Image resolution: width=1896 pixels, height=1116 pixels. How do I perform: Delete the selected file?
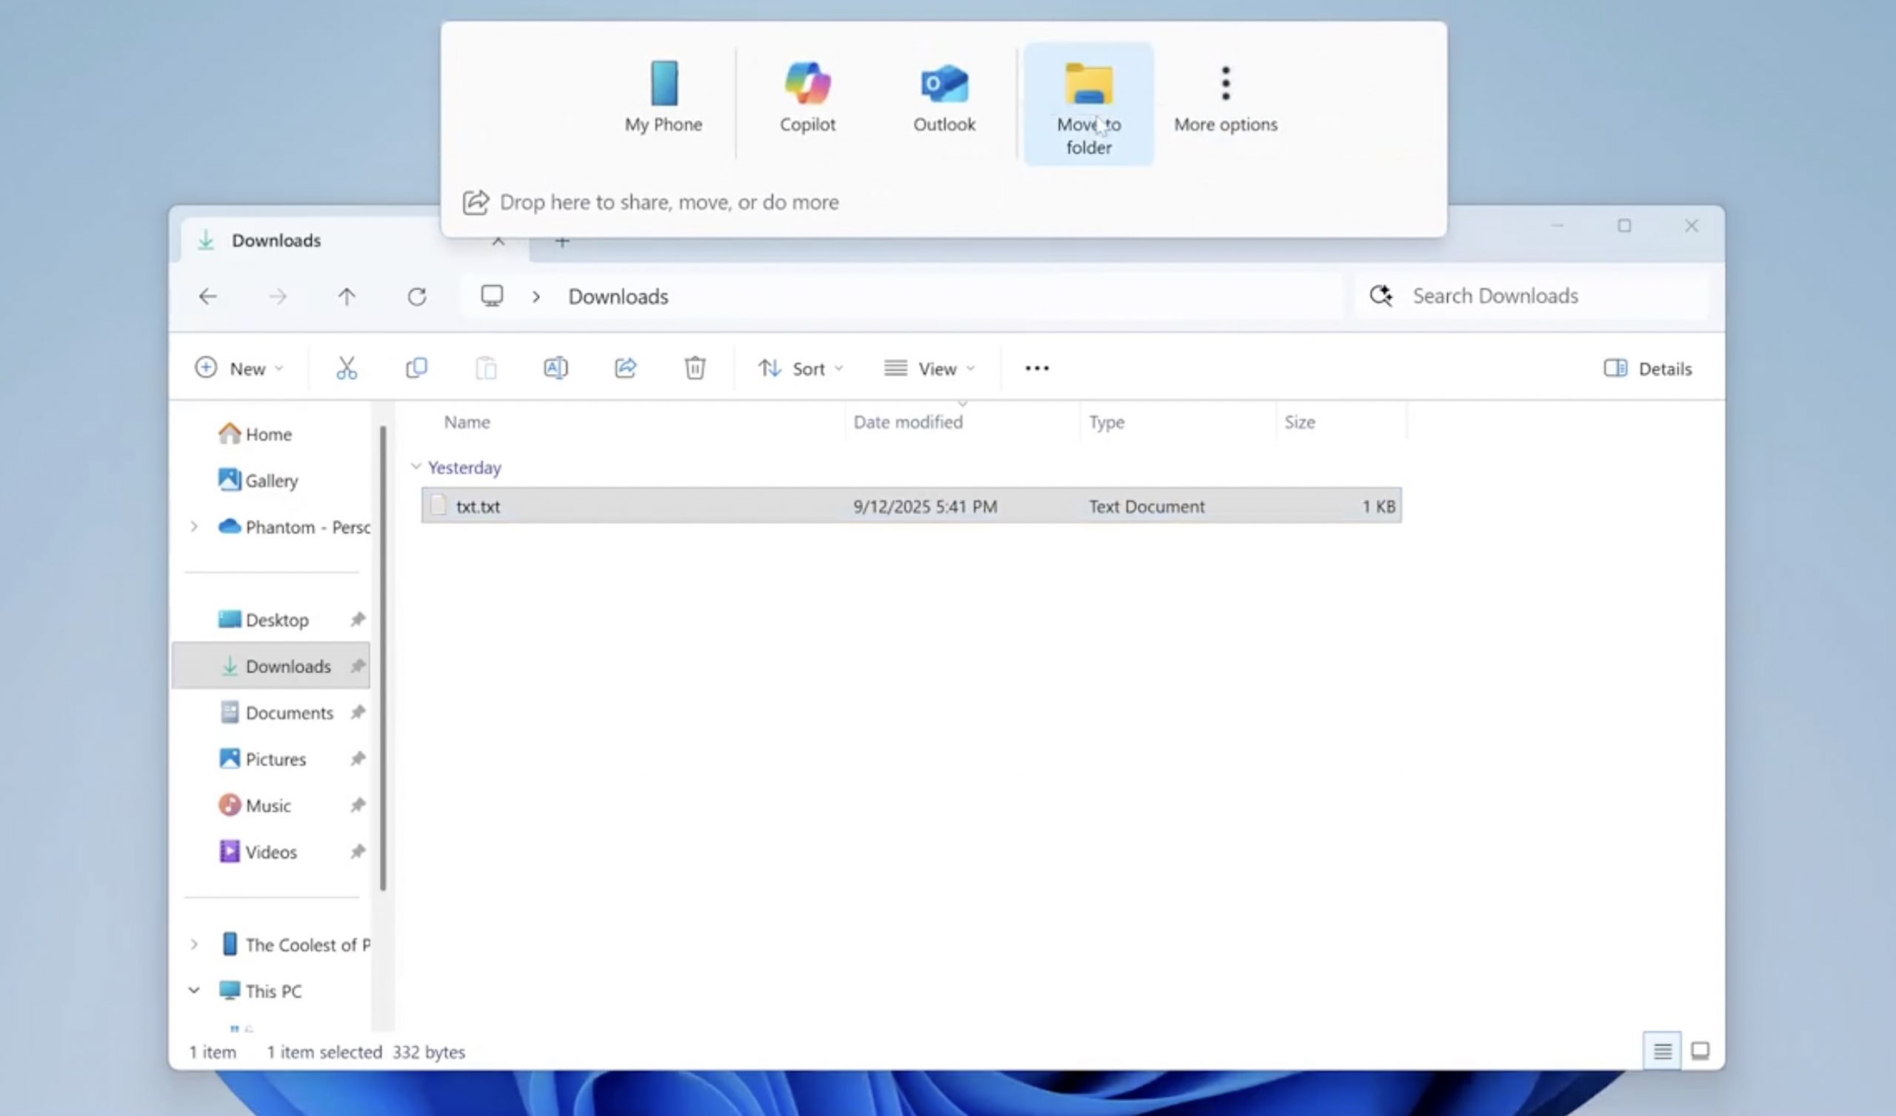point(695,368)
